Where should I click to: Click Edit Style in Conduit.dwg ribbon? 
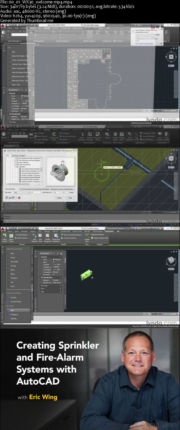40,238
